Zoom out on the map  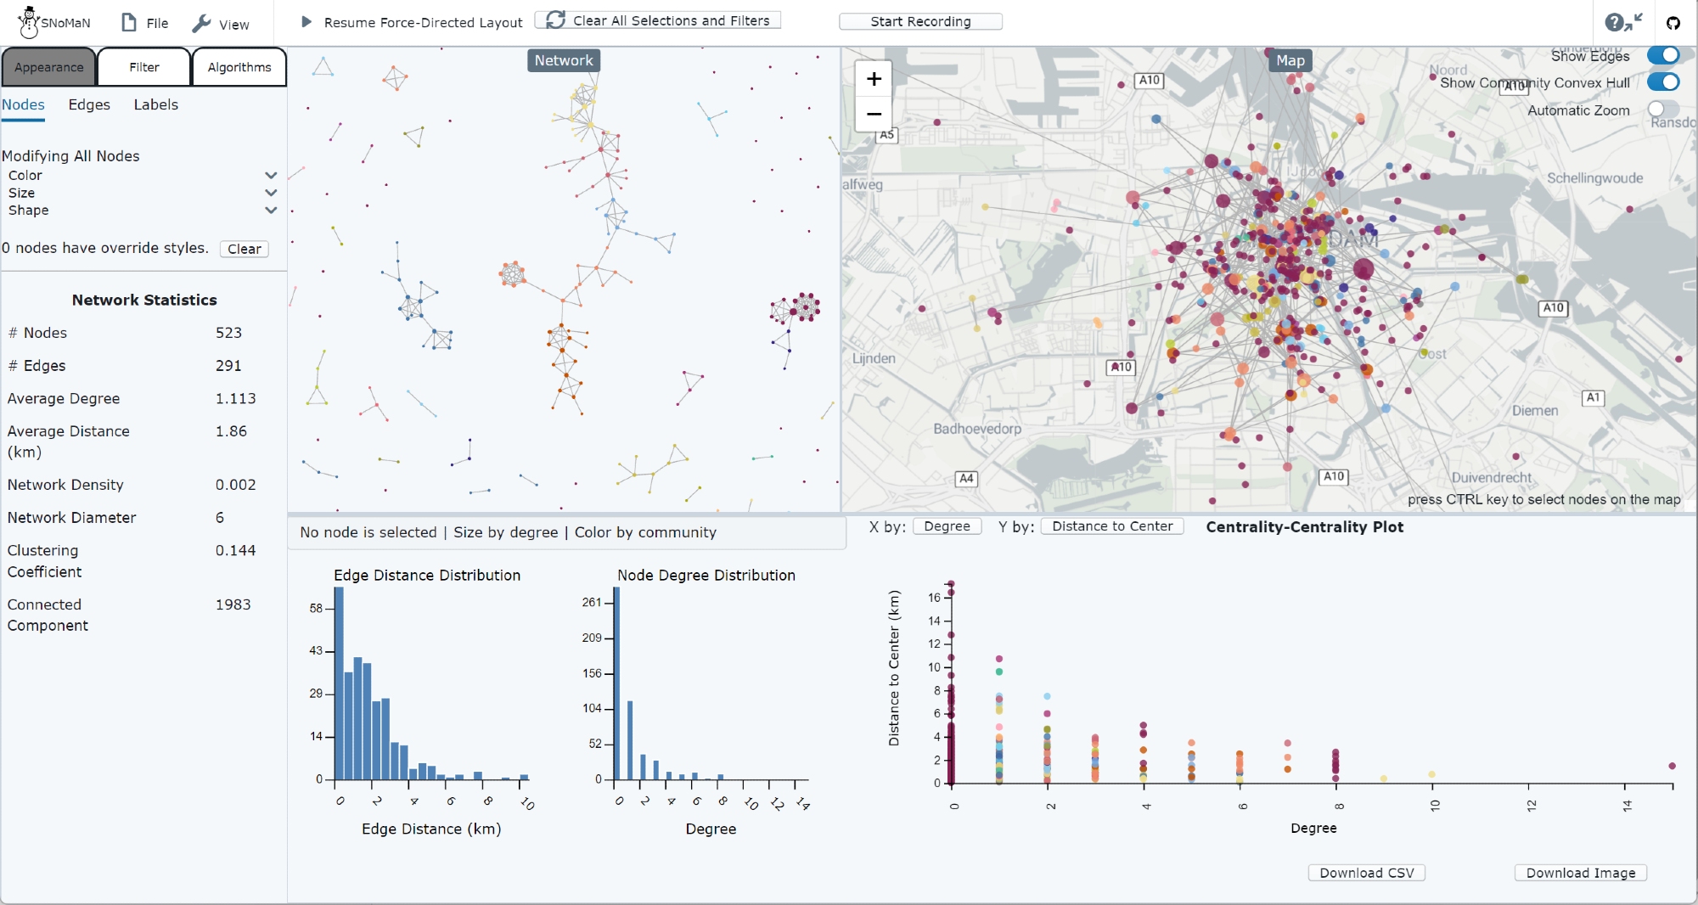pyautogui.click(x=874, y=114)
